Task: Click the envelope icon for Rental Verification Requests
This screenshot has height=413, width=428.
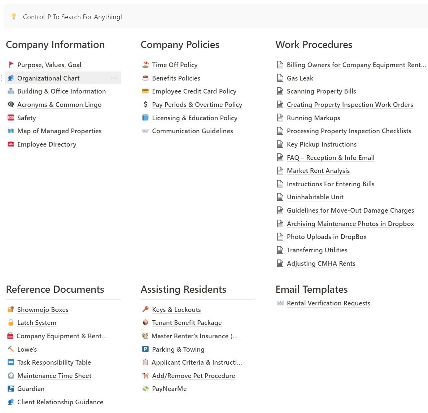Action: pos(280,303)
